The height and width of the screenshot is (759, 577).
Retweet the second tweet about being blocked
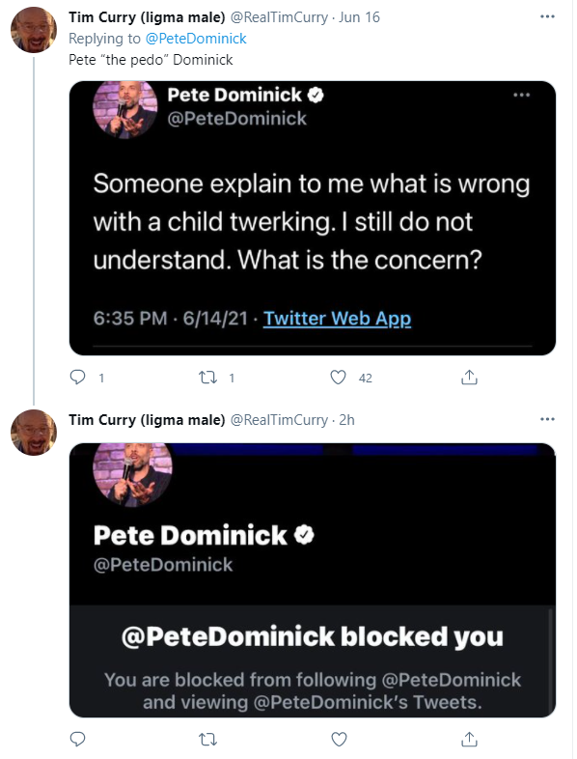pos(208,739)
